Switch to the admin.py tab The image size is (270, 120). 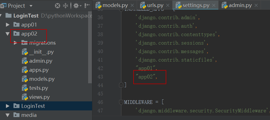point(240,5)
